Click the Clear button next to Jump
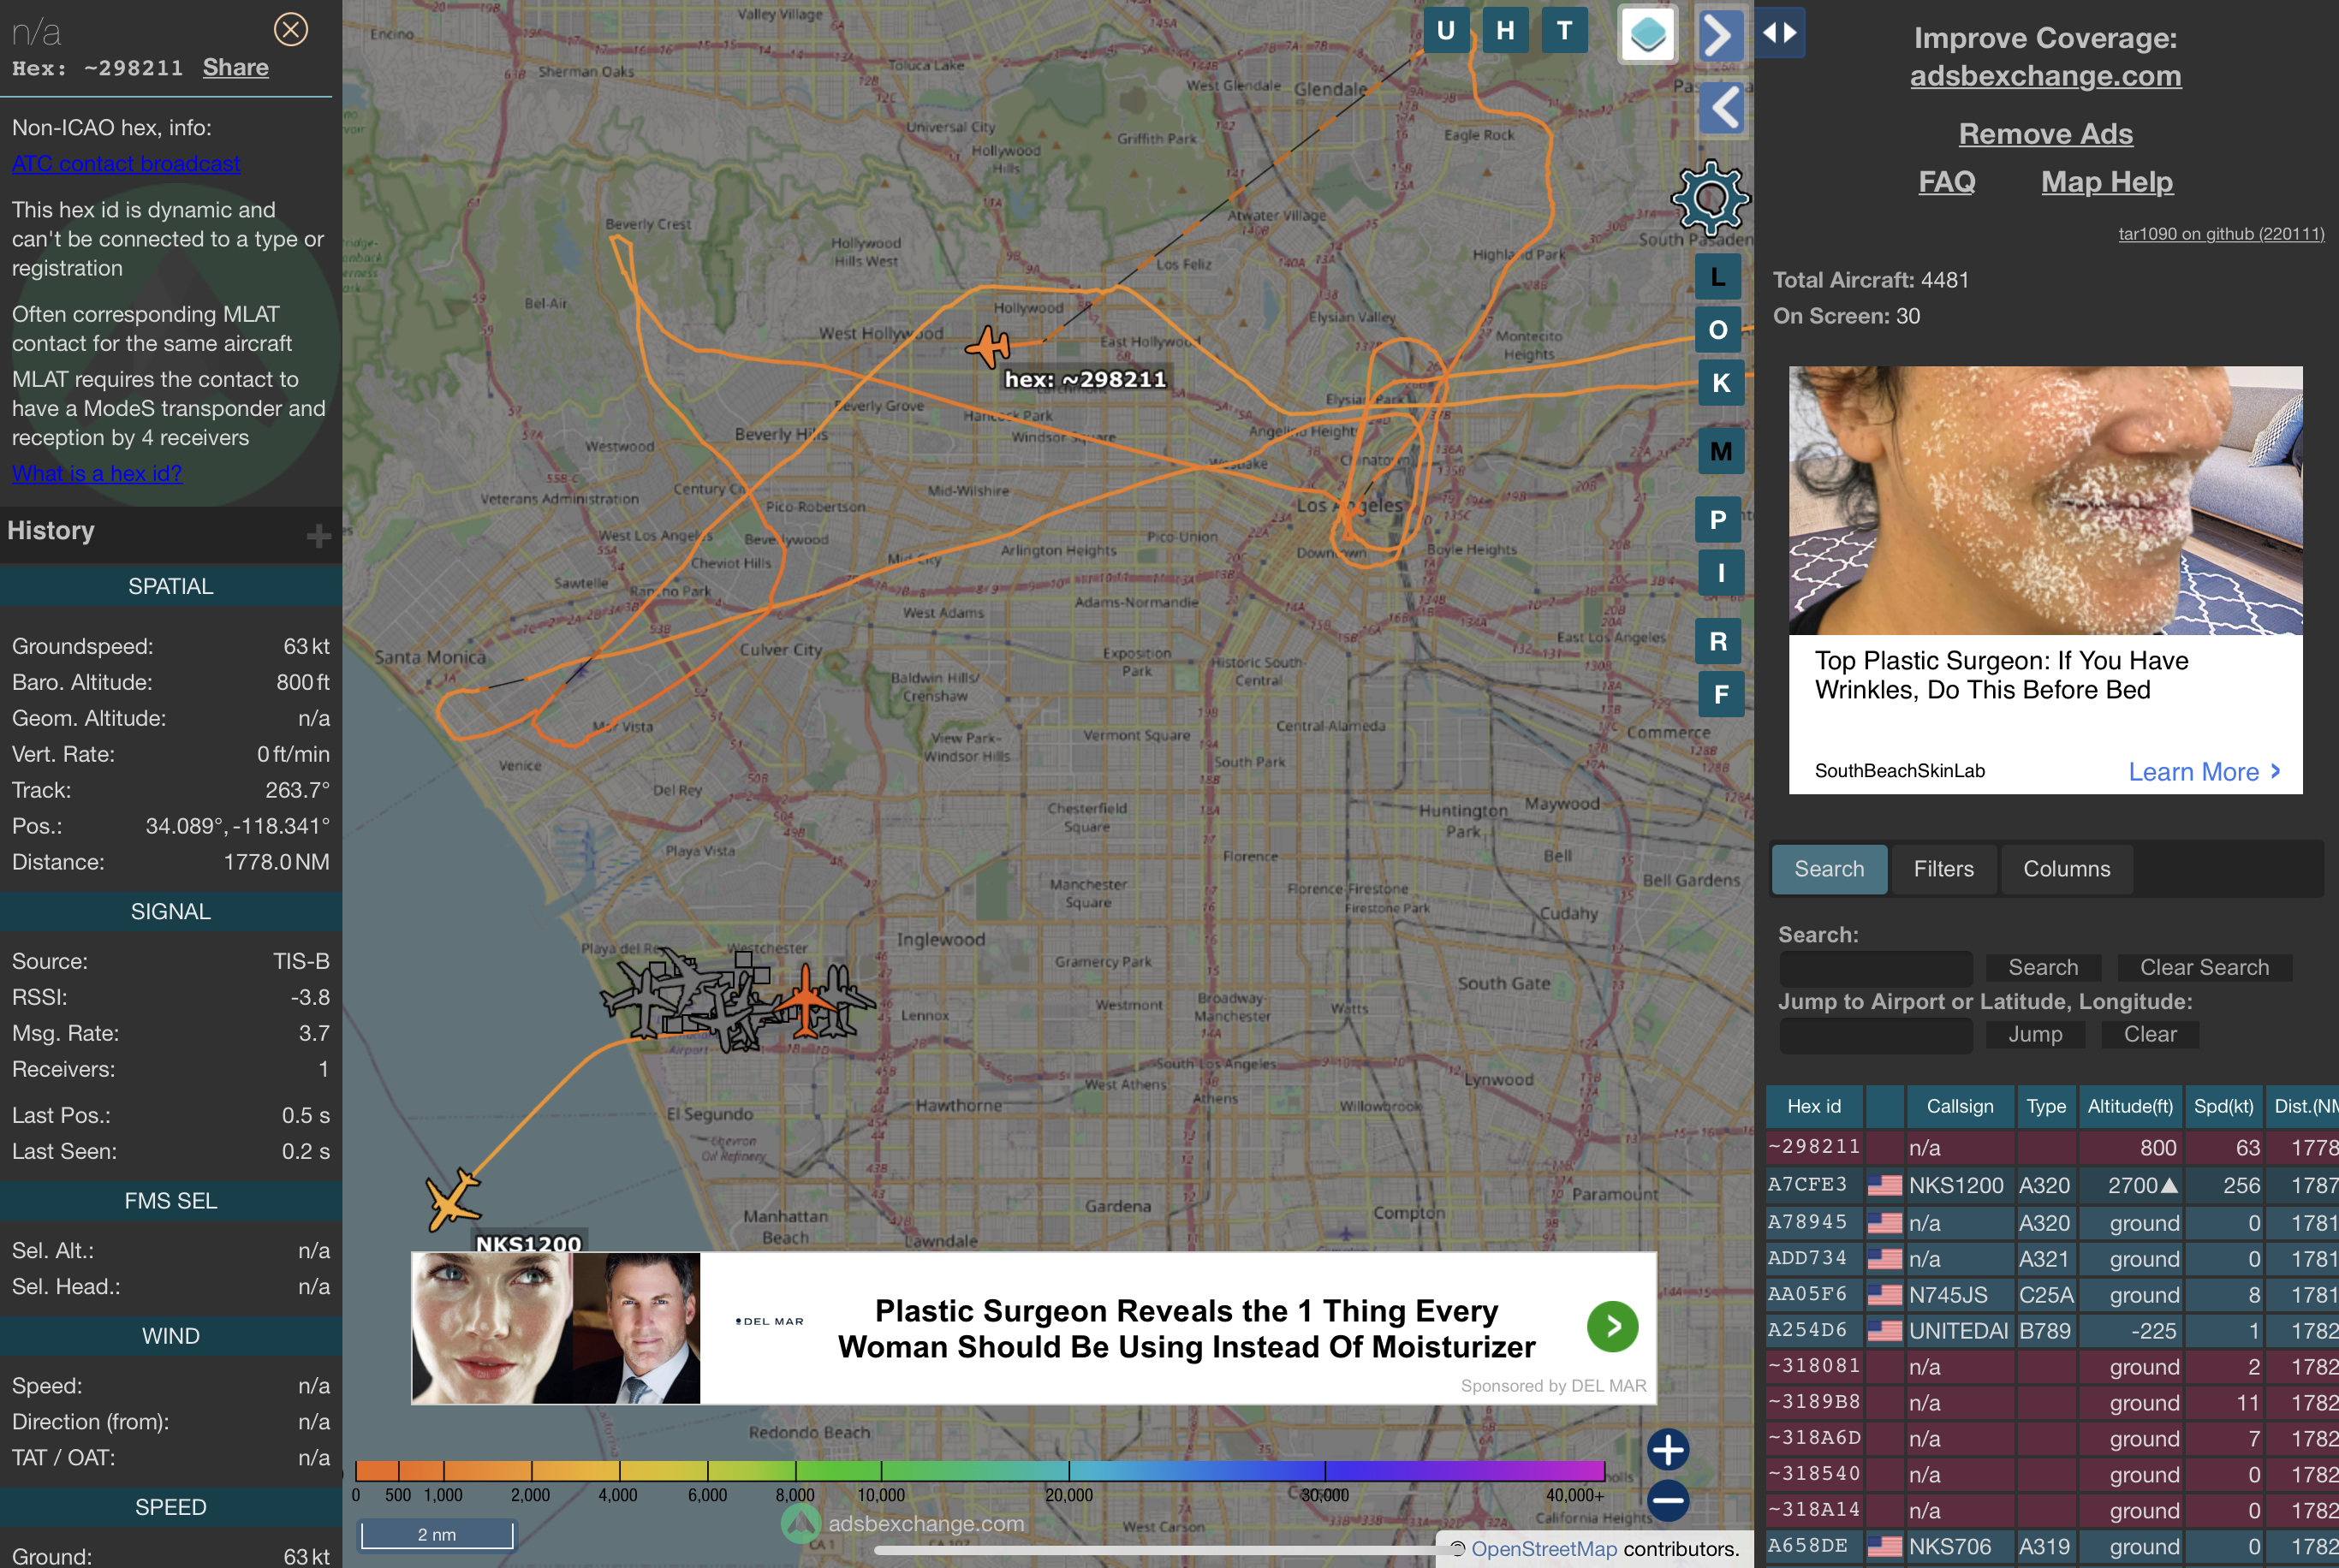Screen dimensions: 2339x1568 pyautogui.click(x=2150, y=1034)
